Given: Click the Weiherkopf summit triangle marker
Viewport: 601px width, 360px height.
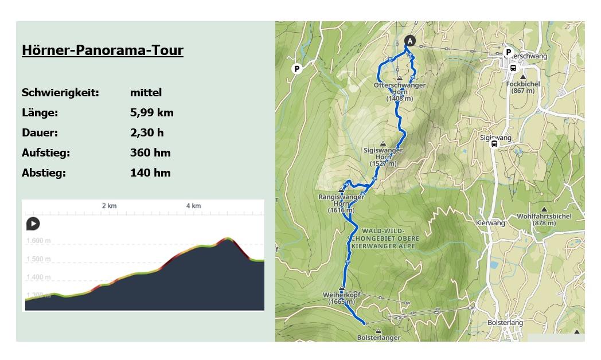Looking at the screenshot, I should tap(342, 288).
